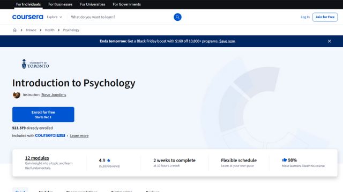Open the 12 modules link
This screenshot has width=343, height=192.
pyautogui.click(x=37, y=158)
